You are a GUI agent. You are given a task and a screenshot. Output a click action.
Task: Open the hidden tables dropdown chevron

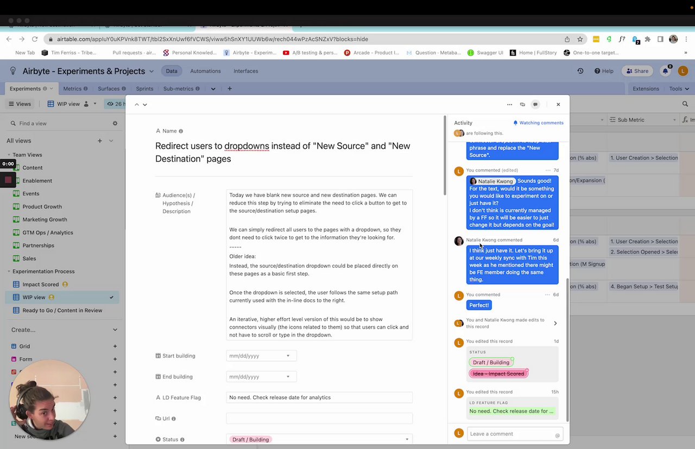coord(213,88)
